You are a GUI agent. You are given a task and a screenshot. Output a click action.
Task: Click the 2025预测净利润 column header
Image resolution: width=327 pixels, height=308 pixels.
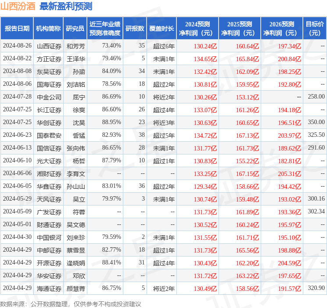tap(240, 29)
